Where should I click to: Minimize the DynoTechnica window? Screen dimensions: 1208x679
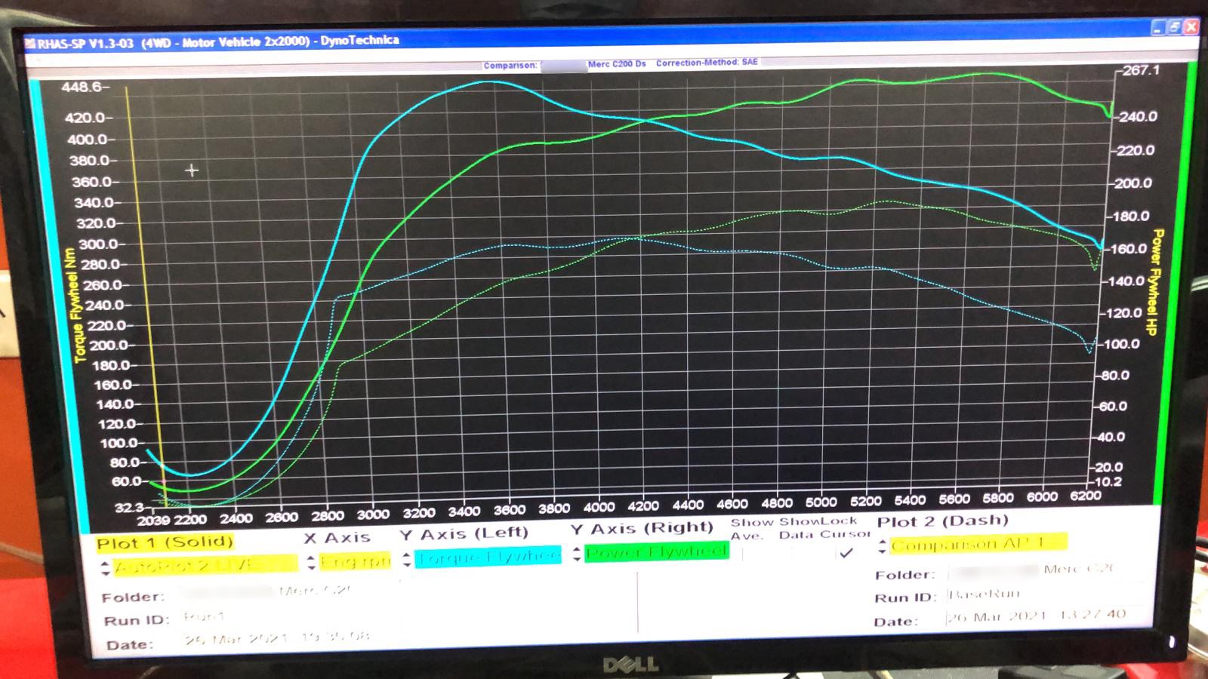[x=1158, y=28]
